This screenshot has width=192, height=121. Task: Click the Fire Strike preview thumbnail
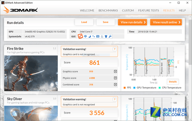coord(31,73)
